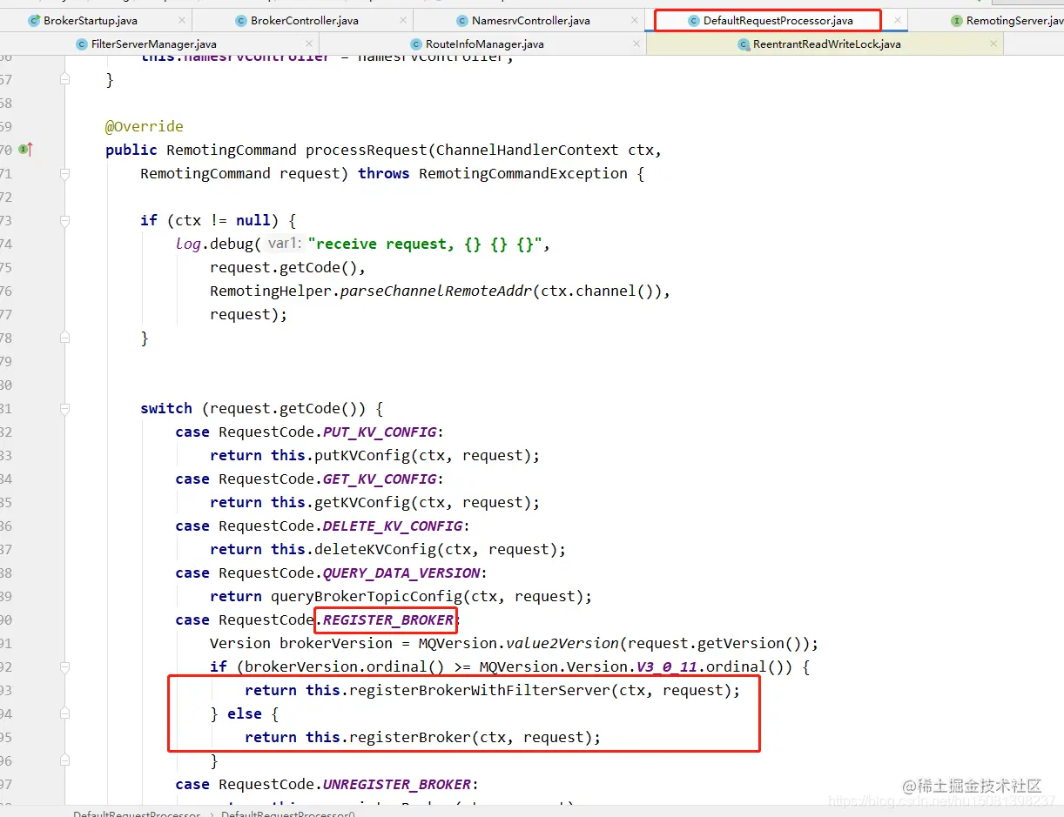Image resolution: width=1064 pixels, height=817 pixels.
Task: Click the switch keyword
Action: point(166,408)
